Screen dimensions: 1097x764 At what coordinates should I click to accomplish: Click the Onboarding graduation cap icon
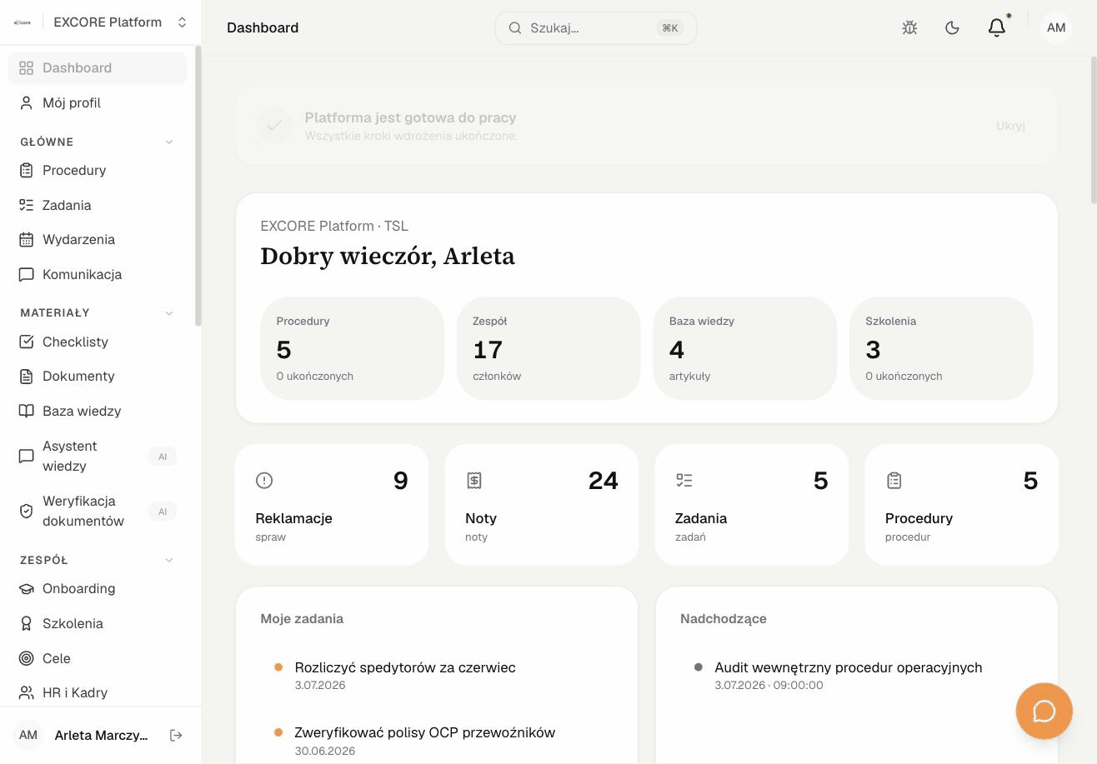point(27,588)
